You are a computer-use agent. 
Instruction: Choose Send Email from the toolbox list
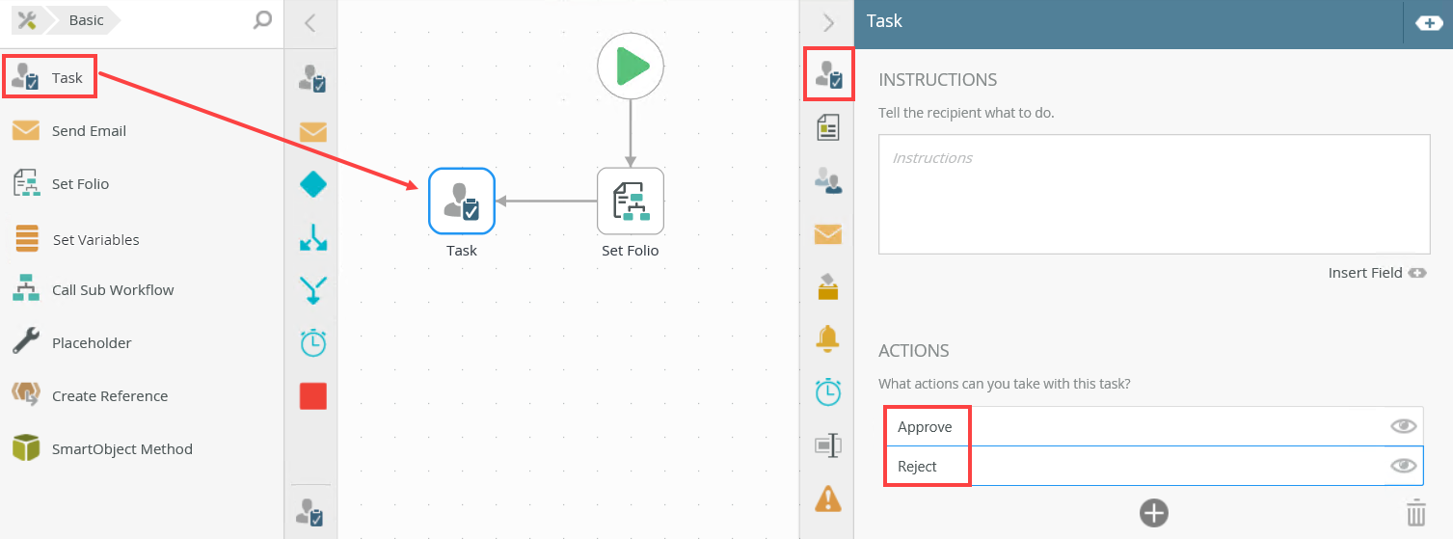coord(68,131)
